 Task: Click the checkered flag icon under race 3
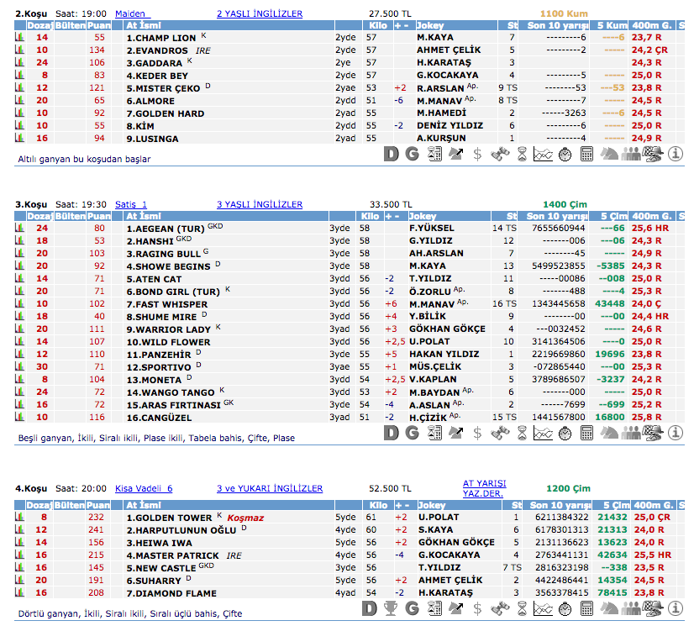[x=653, y=433]
